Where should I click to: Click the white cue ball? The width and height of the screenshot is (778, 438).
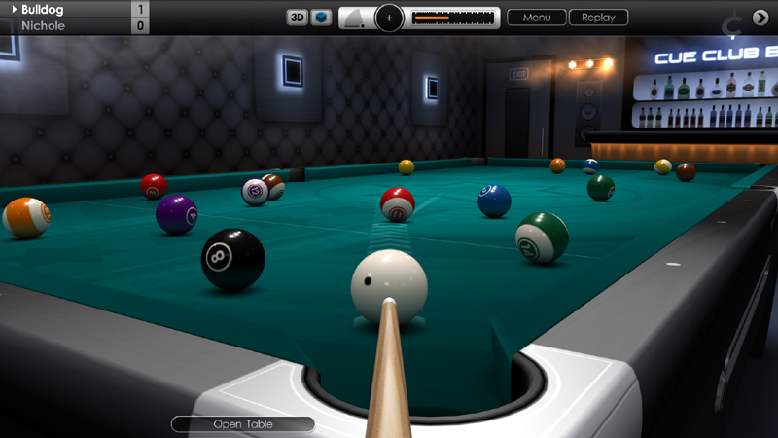click(389, 287)
